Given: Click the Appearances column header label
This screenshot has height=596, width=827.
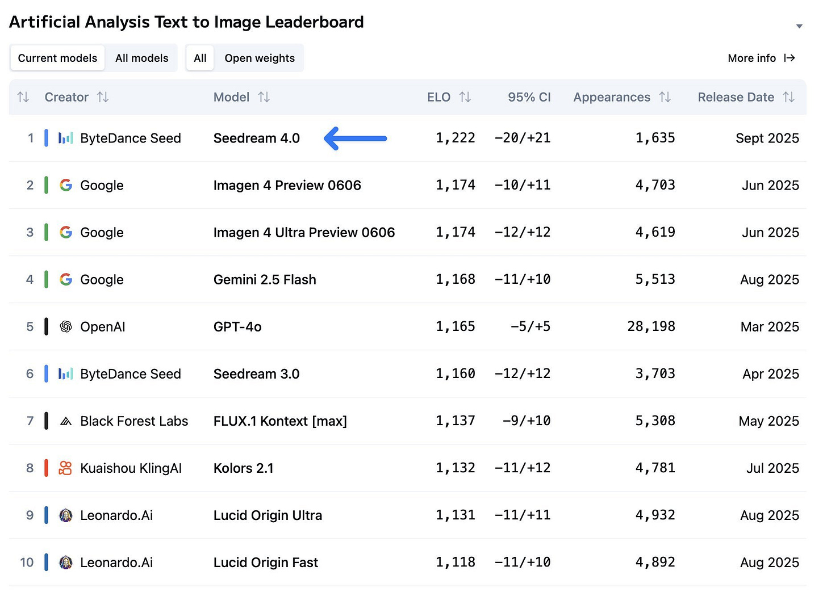Looking at the screenshot, I should coord(612,97).
